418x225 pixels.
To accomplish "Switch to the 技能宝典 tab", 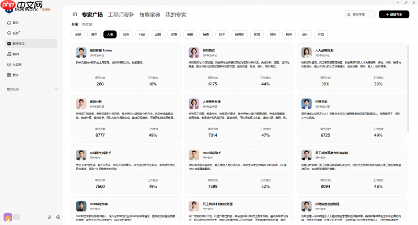I will pyautogui.click(x=149, y=15).
